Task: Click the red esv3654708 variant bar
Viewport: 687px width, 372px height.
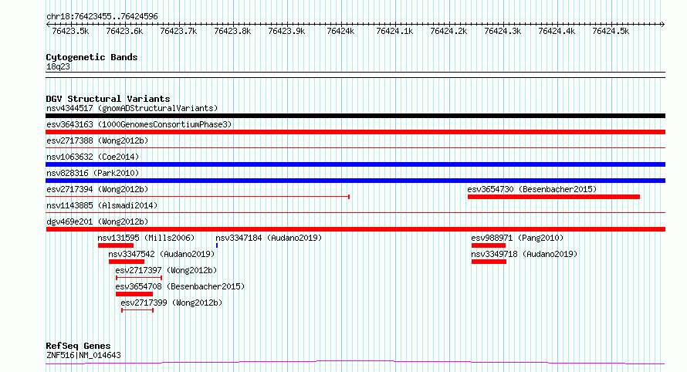Action: click(134, 294)
